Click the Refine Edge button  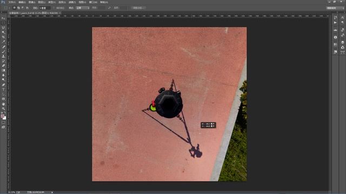coord(138,8)
